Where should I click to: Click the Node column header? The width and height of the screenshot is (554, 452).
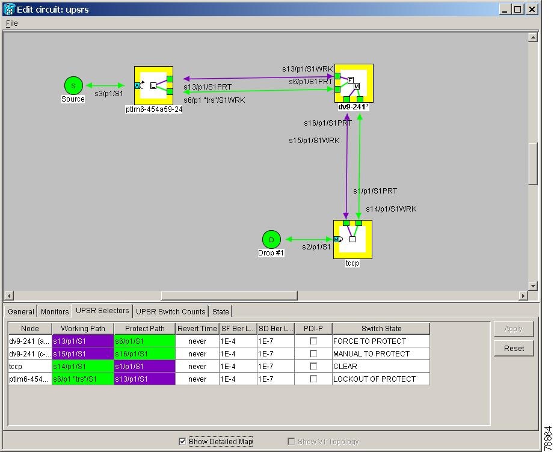coord(30,328)
